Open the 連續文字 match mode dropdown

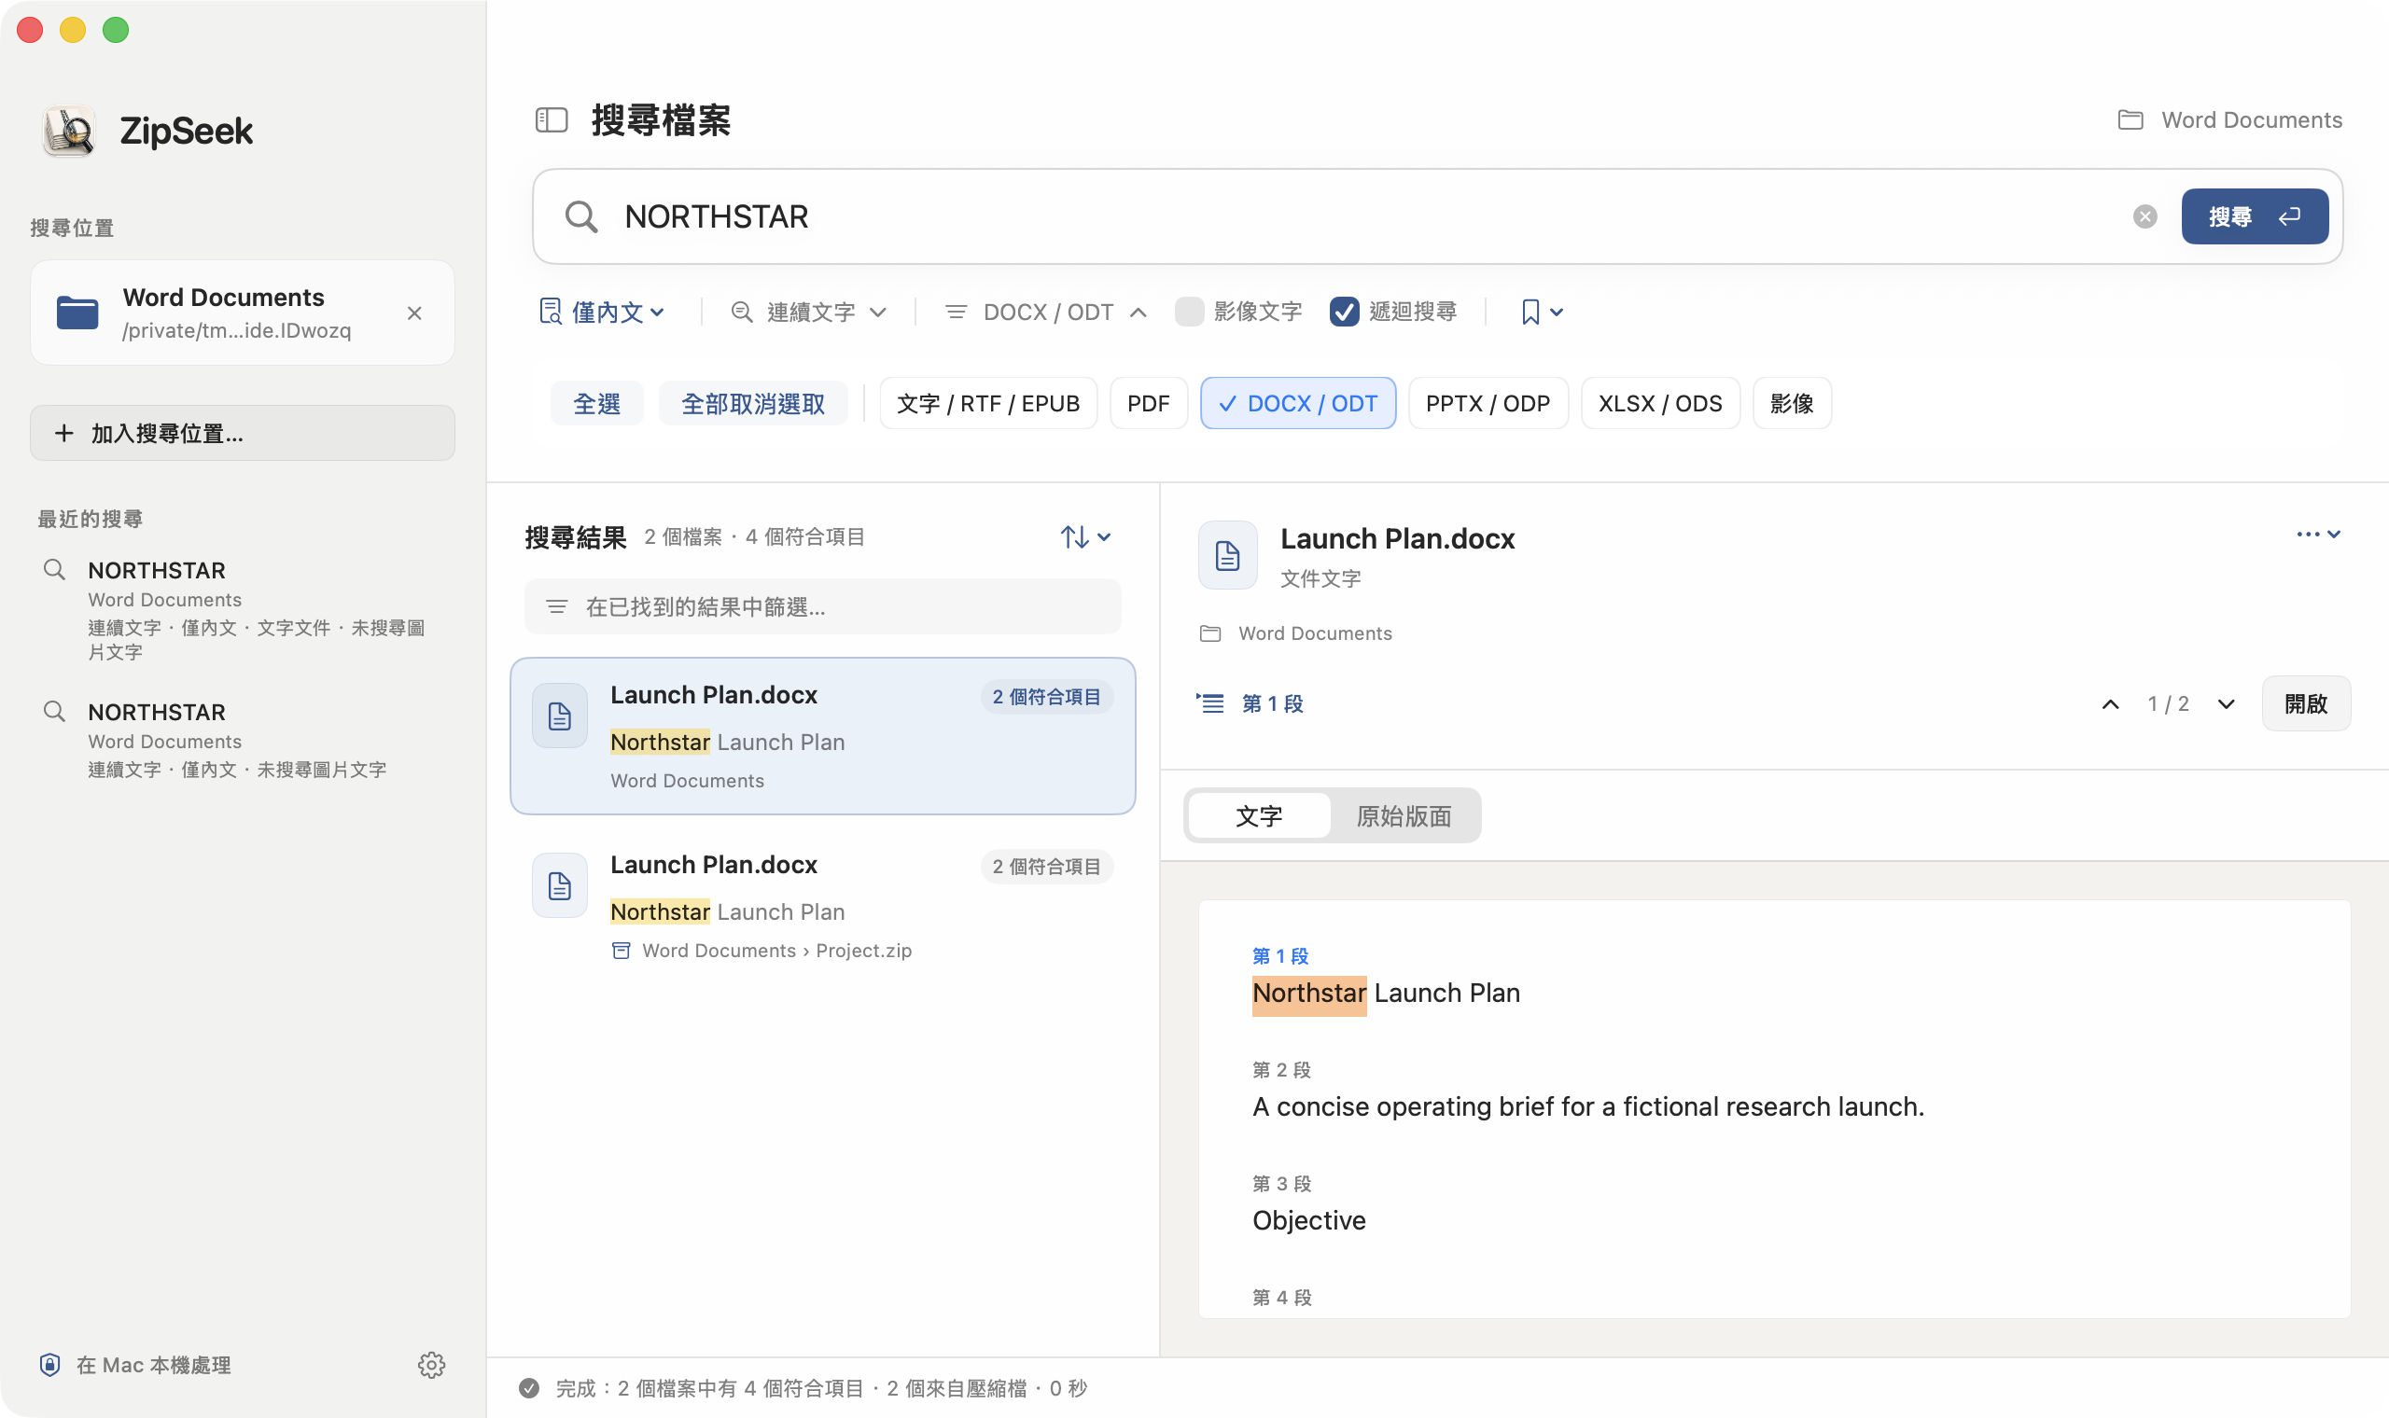pos(808,313)
